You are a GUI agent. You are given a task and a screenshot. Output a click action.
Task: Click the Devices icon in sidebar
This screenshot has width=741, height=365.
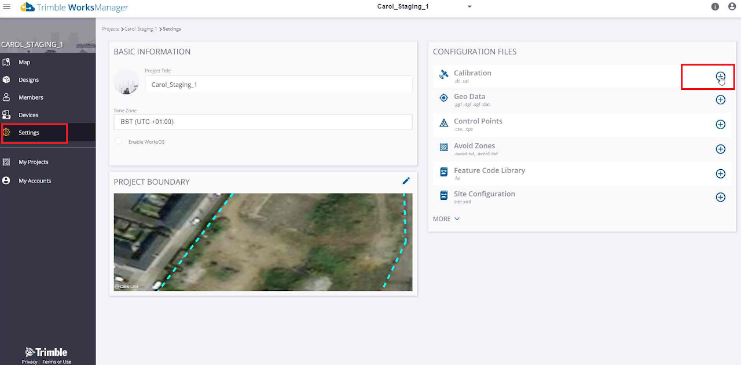(x=6, y=115)
